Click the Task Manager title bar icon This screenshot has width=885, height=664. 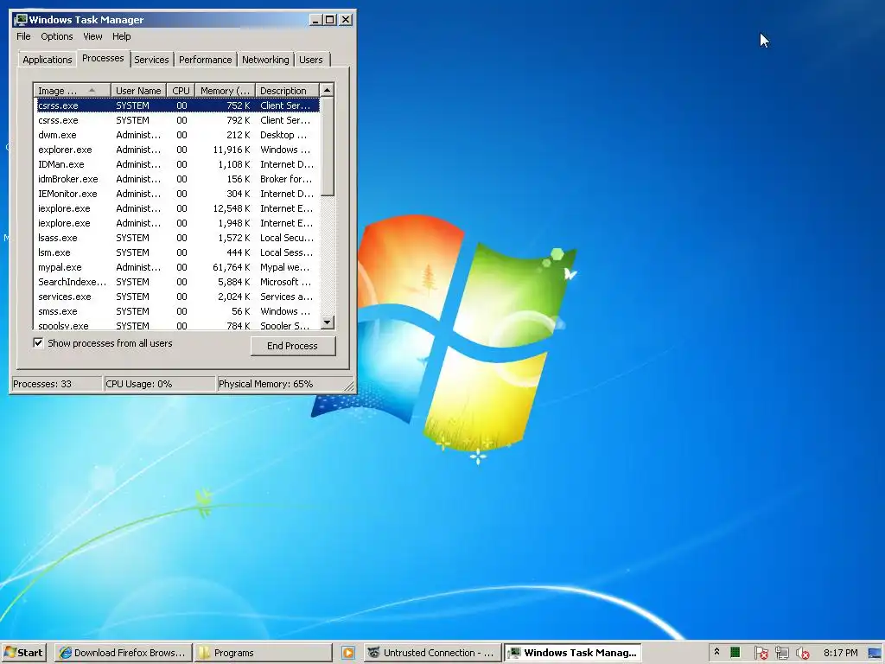[x=21, y=20]
